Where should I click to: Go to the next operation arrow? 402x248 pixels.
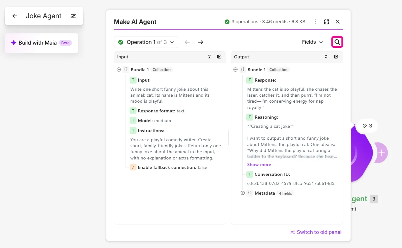click(201, 42)
